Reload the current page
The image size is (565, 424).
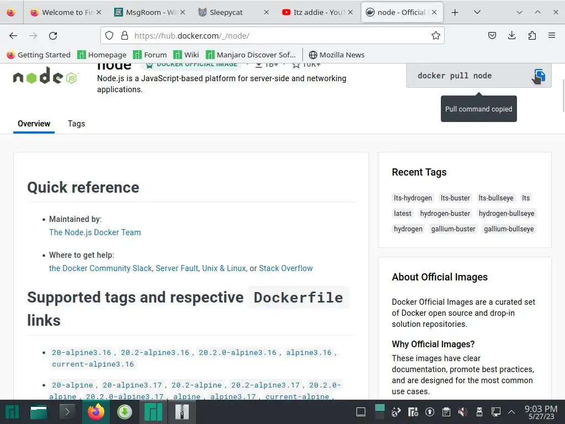[53, 36]
